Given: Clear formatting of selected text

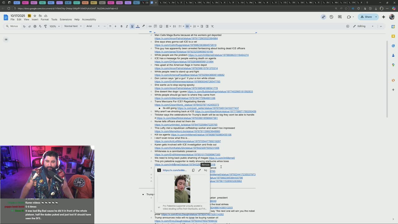Looking at the screenshot, I should click(x=212, y=26).
